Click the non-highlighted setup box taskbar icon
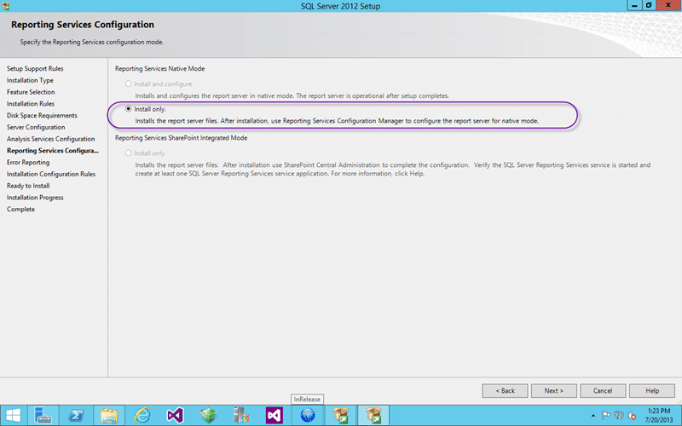 tap(340, 416)
